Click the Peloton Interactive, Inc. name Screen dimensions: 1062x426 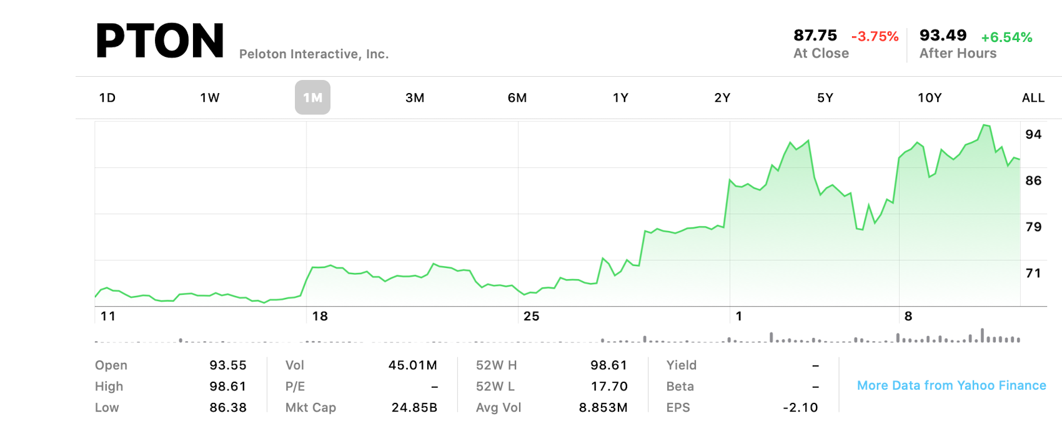[x=314, y=54]
